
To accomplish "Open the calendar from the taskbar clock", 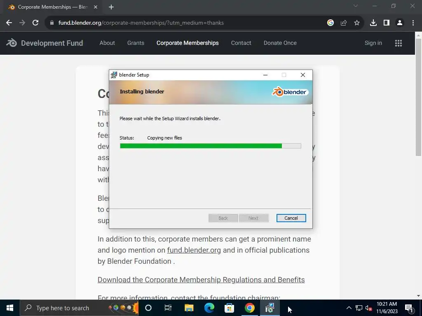I will [387, 308].
